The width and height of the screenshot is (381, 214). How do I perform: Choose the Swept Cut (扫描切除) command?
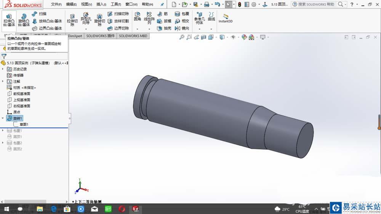pos(118,14)
